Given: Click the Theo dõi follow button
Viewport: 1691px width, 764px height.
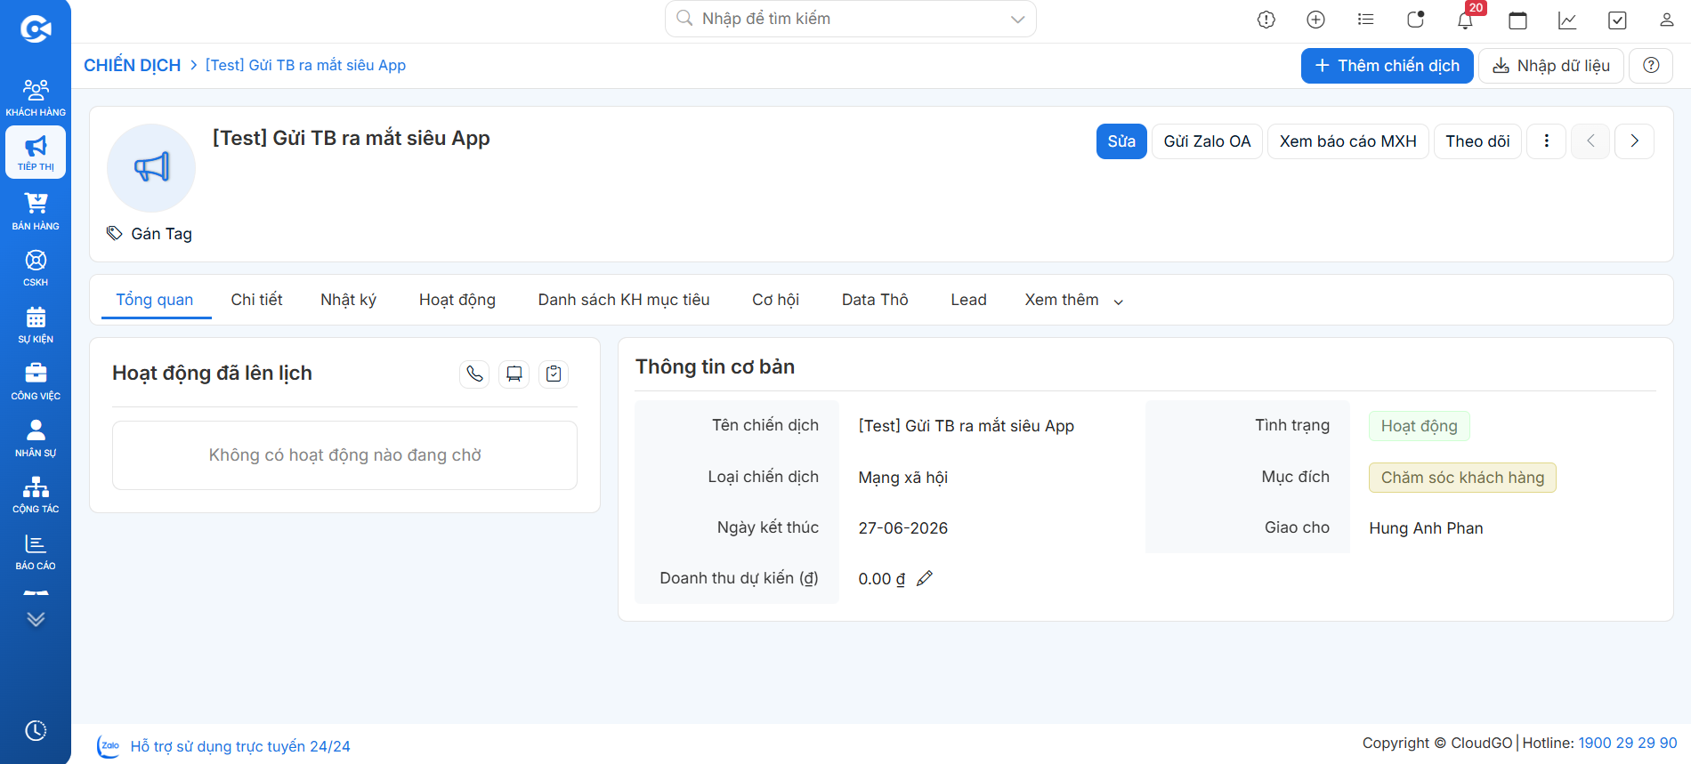Looking at the screenshot, I should click(x=1477, y=141).
